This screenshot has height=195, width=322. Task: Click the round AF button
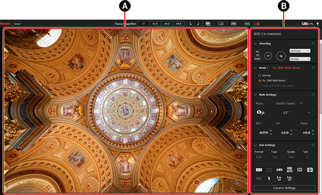[x=268, y=56]
